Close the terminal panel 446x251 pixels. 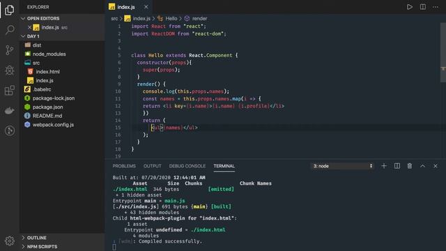pyautogui.click(x=436, y=166)
